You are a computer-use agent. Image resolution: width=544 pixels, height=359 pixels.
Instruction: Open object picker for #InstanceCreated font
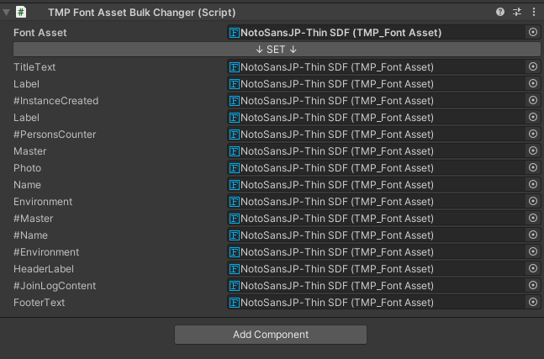(x=533, y=100)
